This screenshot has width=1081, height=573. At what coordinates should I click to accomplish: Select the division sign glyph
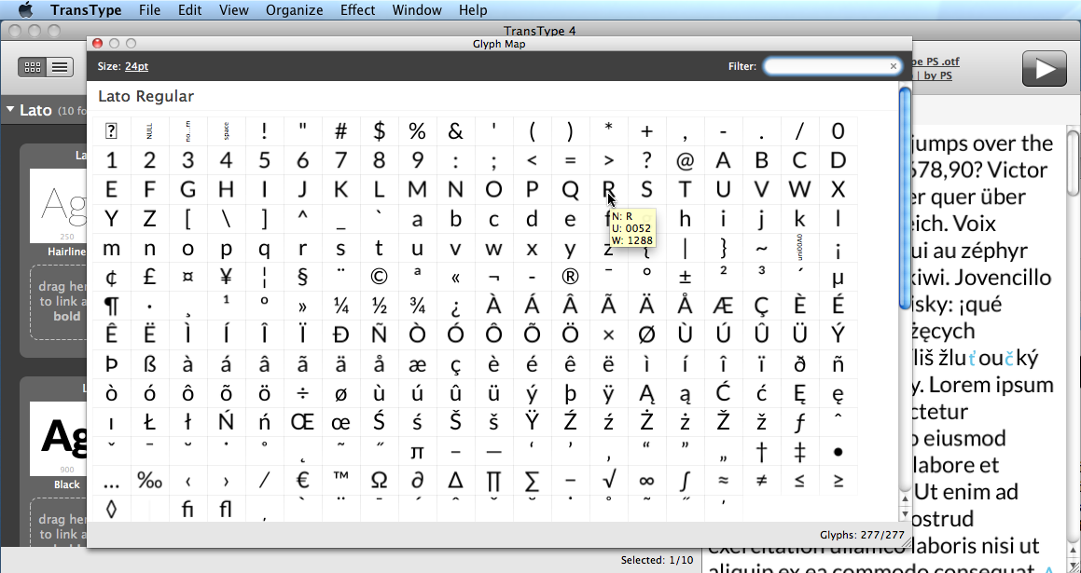(302, 393)
